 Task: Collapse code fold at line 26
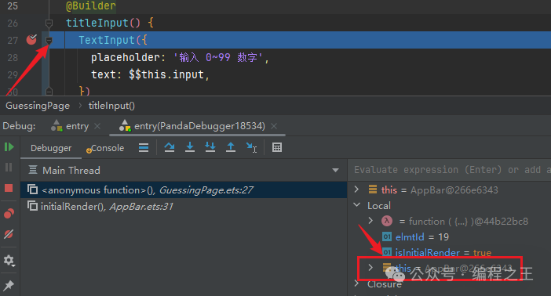49,23
